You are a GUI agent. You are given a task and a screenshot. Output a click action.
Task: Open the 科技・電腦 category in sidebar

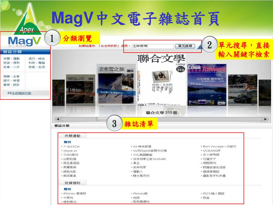click(37, 63)
